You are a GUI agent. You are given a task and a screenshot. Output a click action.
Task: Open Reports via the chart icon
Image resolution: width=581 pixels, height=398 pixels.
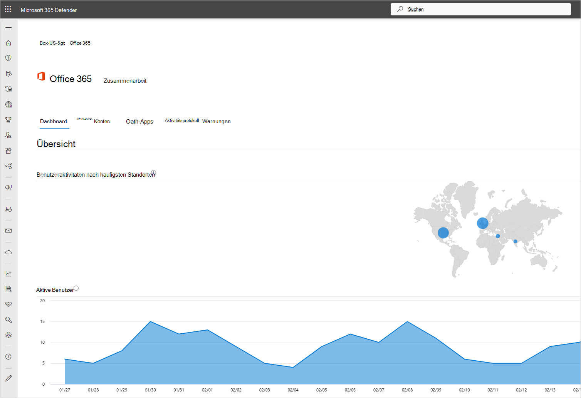click(8, 273)
